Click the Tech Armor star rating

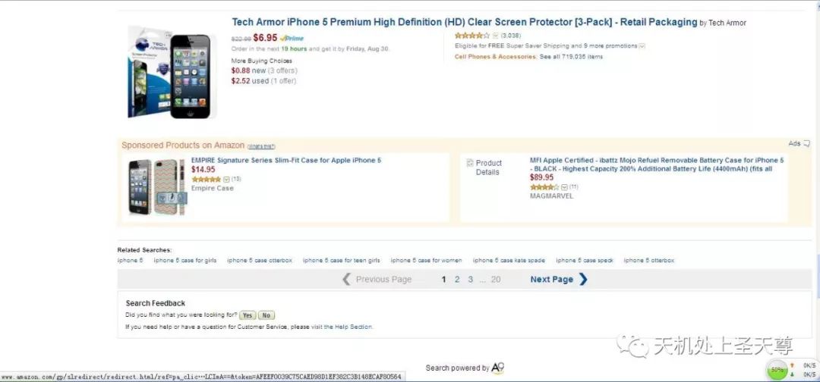click(472, 36)
